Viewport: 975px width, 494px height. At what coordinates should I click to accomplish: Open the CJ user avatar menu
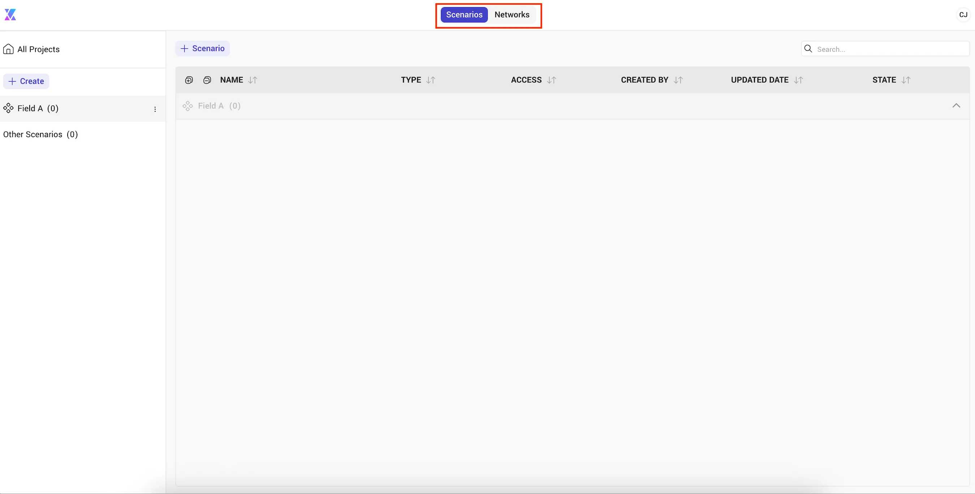coord(963,15)
